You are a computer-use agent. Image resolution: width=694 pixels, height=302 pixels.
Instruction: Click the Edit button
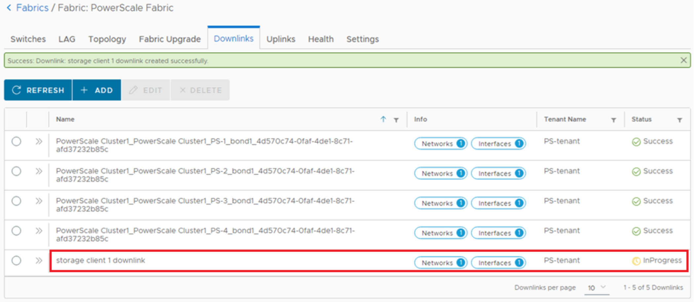(146, 90)
